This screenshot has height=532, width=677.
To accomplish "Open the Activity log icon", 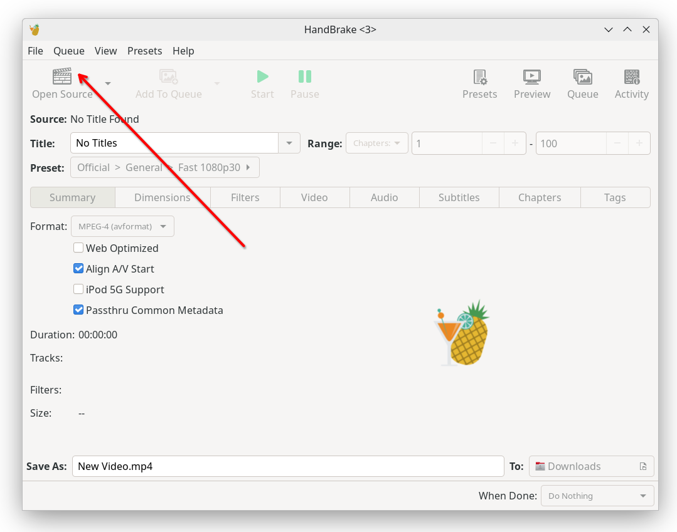I will tap(631, 77).
